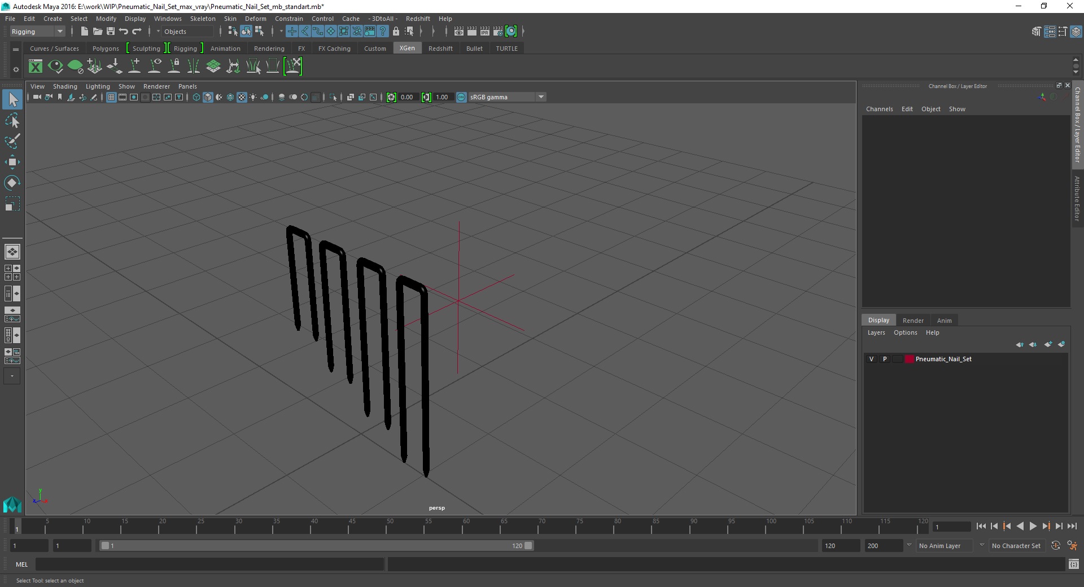Open a scene with folder icon
The width and height of the screenshot is (1084, 587).
97,32
